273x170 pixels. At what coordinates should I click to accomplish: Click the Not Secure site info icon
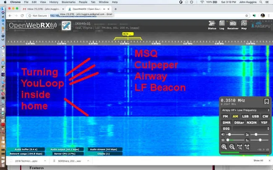[30, 15]
